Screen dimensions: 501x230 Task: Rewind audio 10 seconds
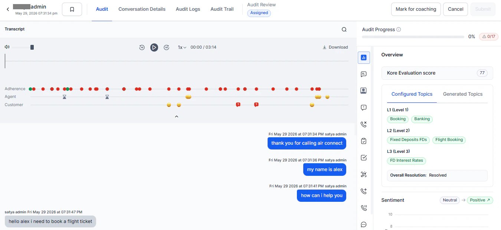pos(142,47)
